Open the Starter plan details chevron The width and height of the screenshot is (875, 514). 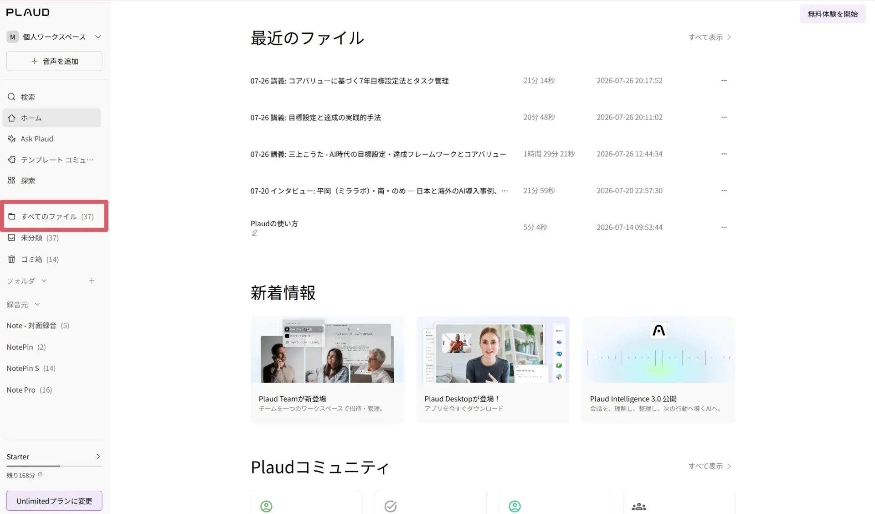(x=98, y=457)
